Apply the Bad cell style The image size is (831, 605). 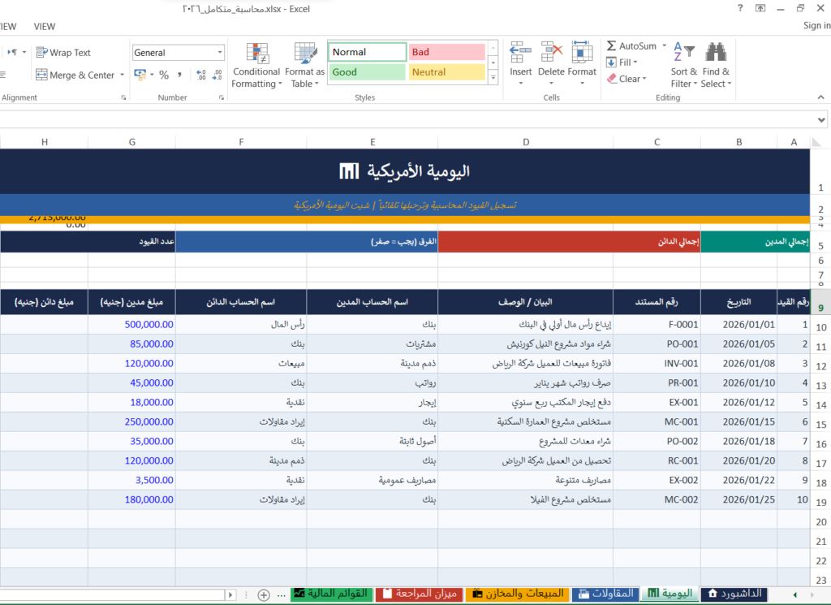click(447, 52)
